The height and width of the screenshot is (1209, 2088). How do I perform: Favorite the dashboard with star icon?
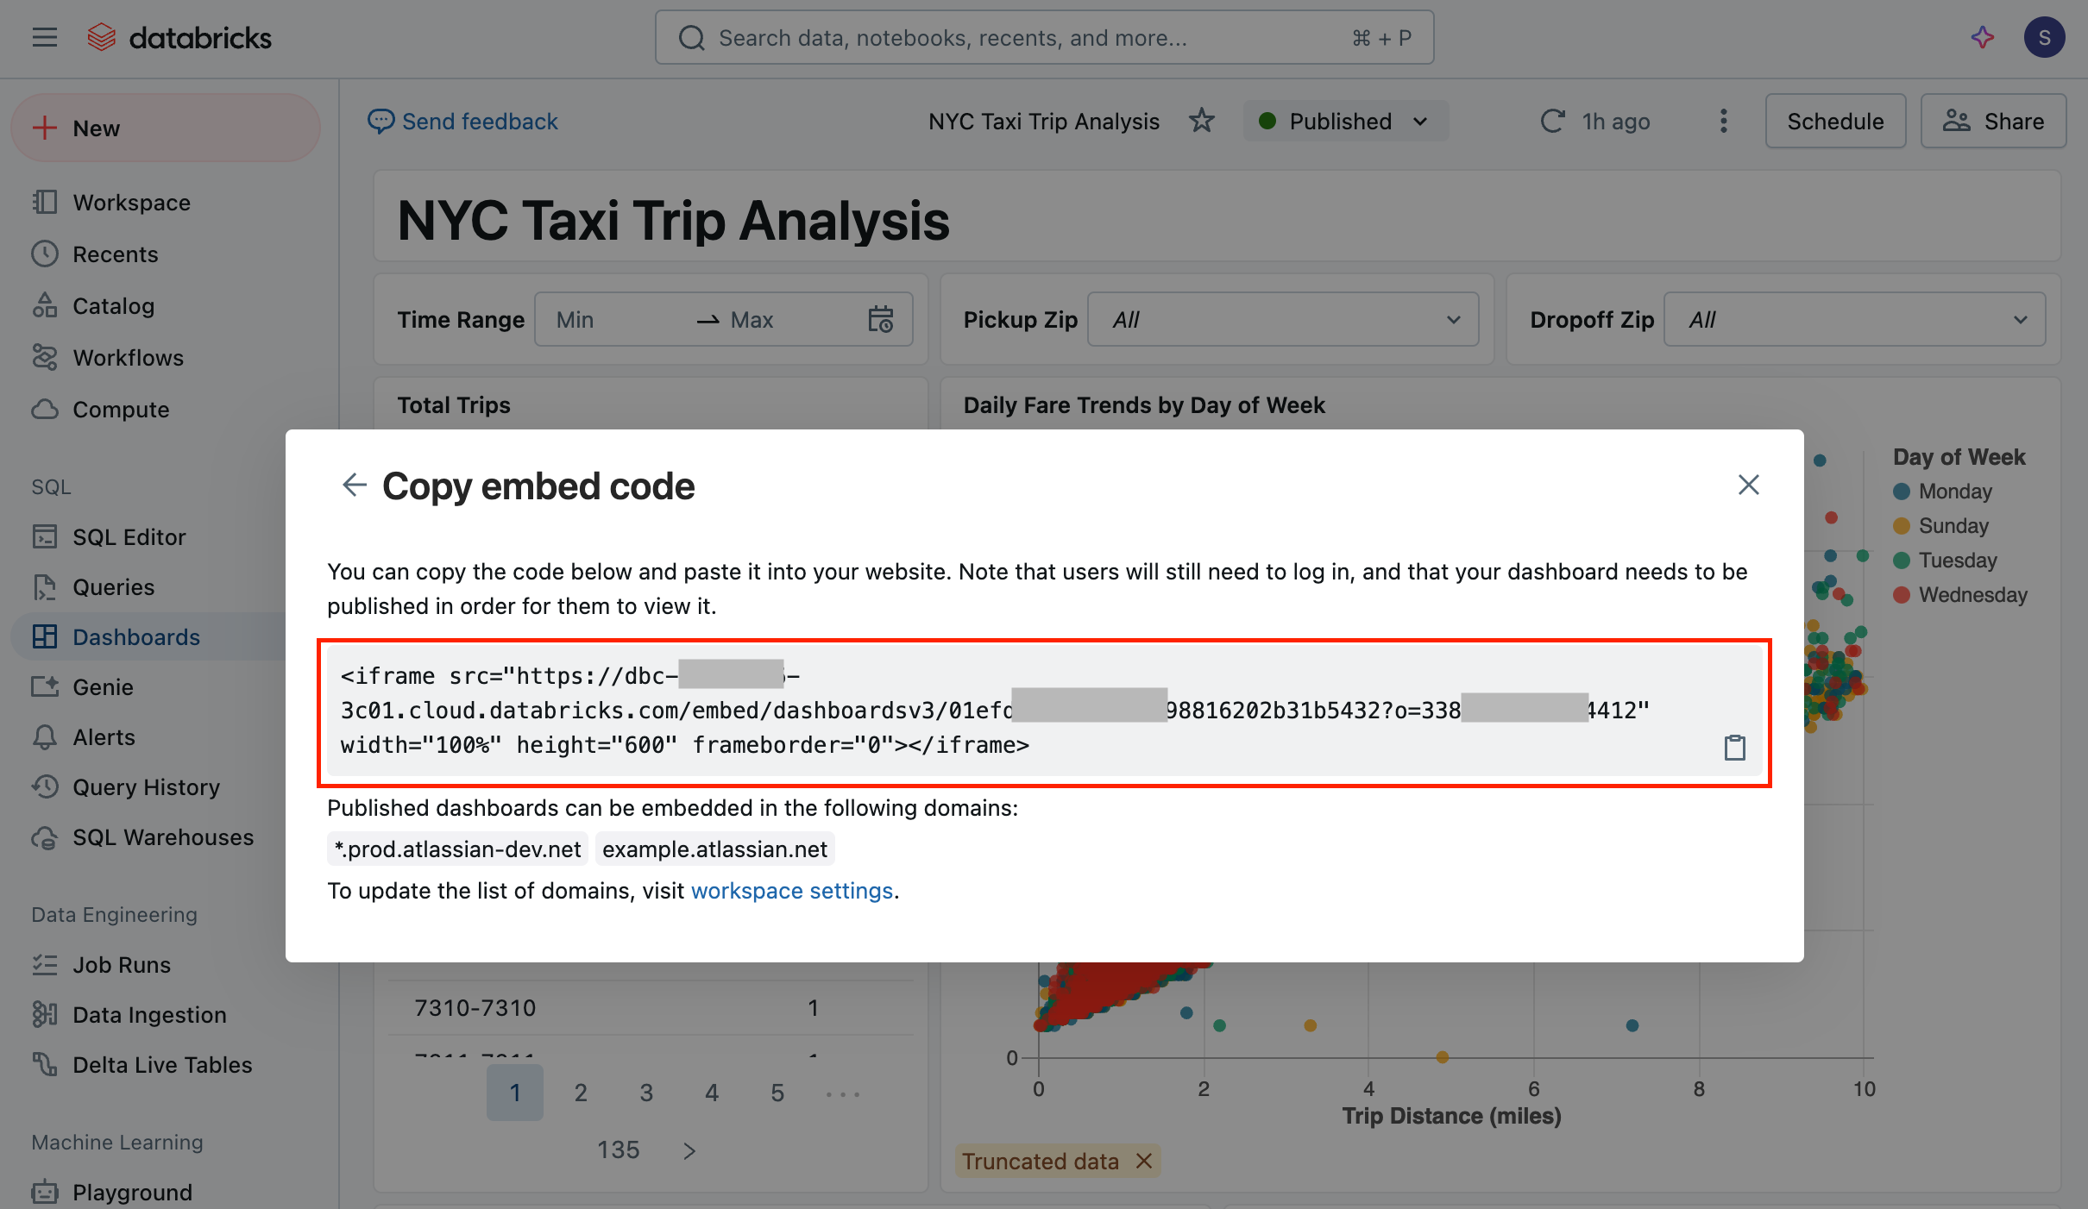1201,121
